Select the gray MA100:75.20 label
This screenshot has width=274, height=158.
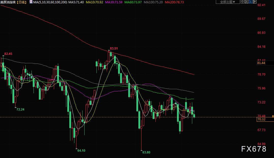[x=153, y=2]
